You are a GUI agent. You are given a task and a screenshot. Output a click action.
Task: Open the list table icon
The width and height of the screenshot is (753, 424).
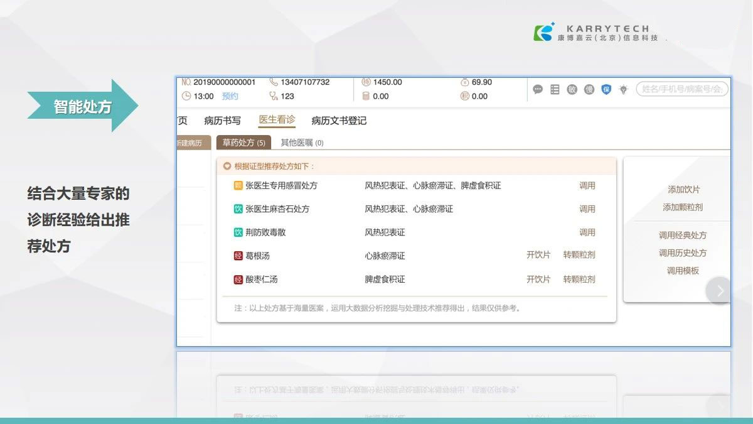click(555, 89)
